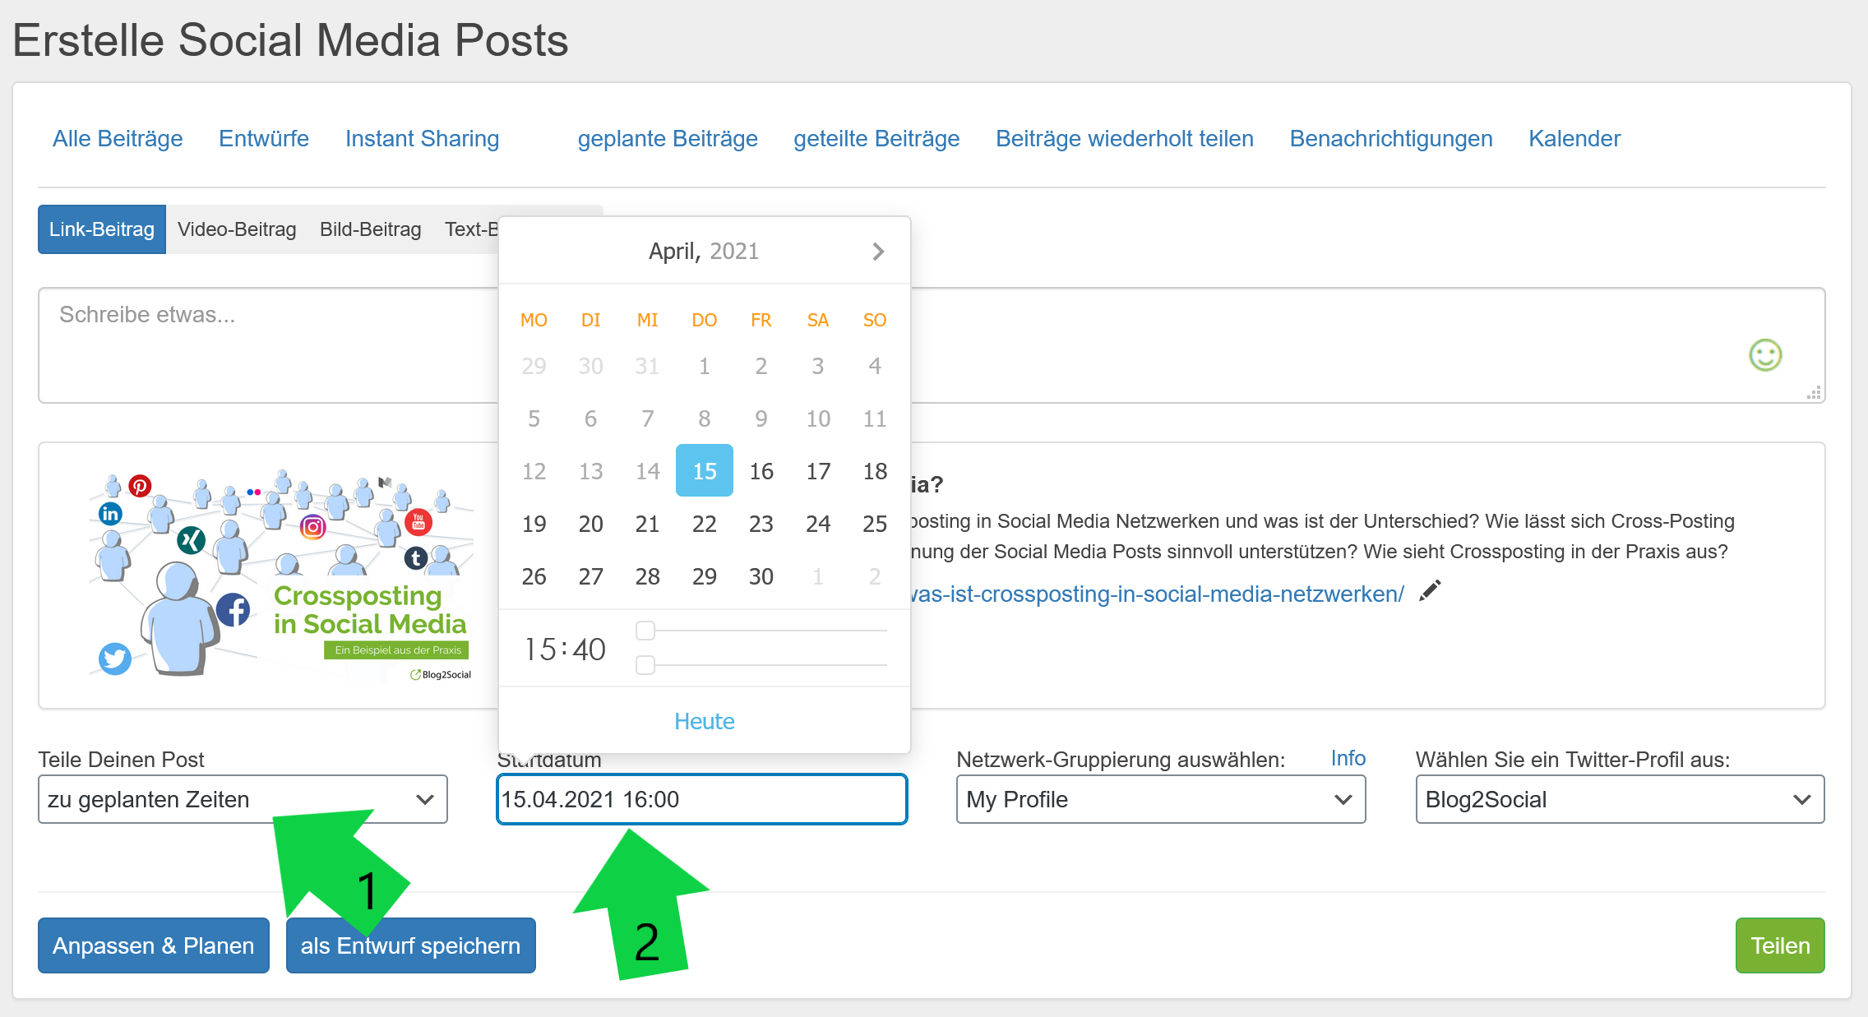The height and width of the screenshot is (1017, 1868).
Task: Open the emoji picker smiley icon
Action: click(1765, 355)
